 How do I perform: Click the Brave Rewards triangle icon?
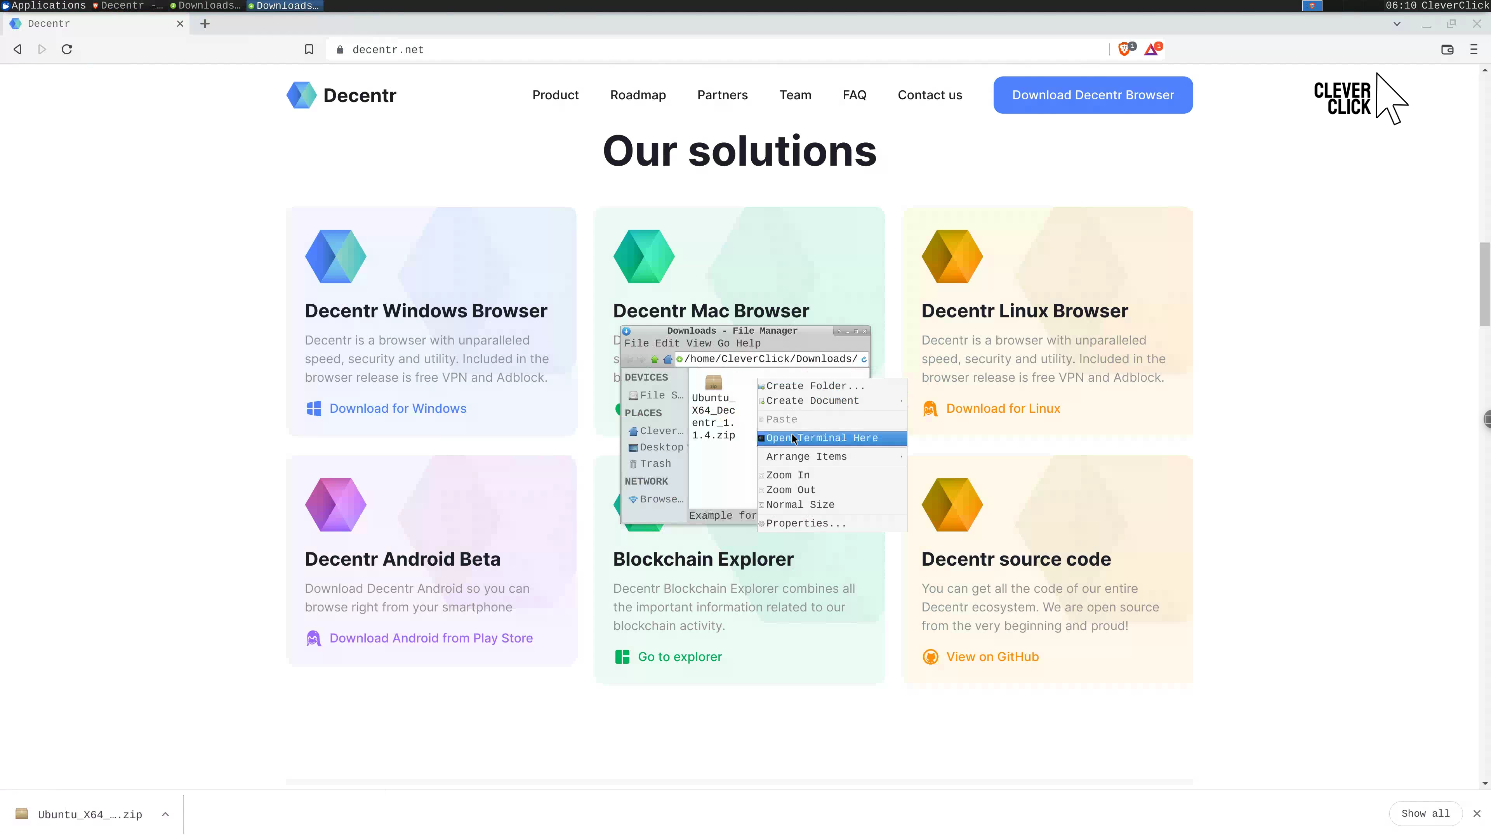point(1151,50)
